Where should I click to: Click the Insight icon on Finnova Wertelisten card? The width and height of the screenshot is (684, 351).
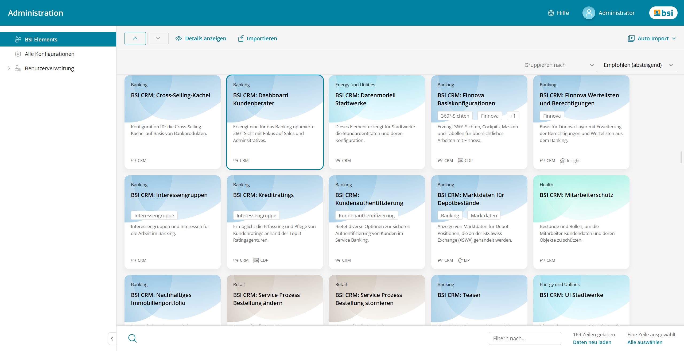point(563,160)
